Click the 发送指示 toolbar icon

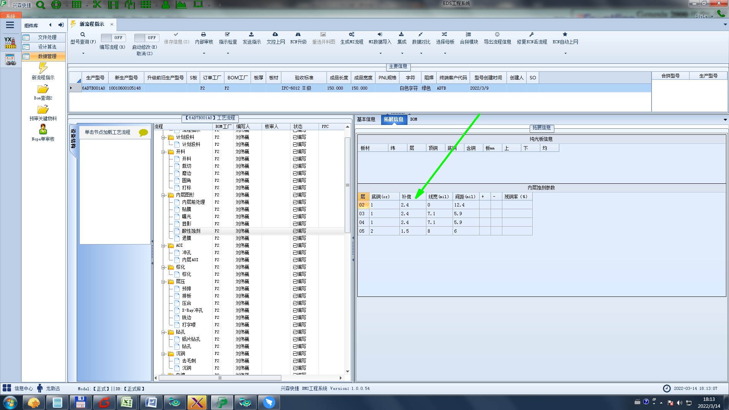tap(251, 35)
